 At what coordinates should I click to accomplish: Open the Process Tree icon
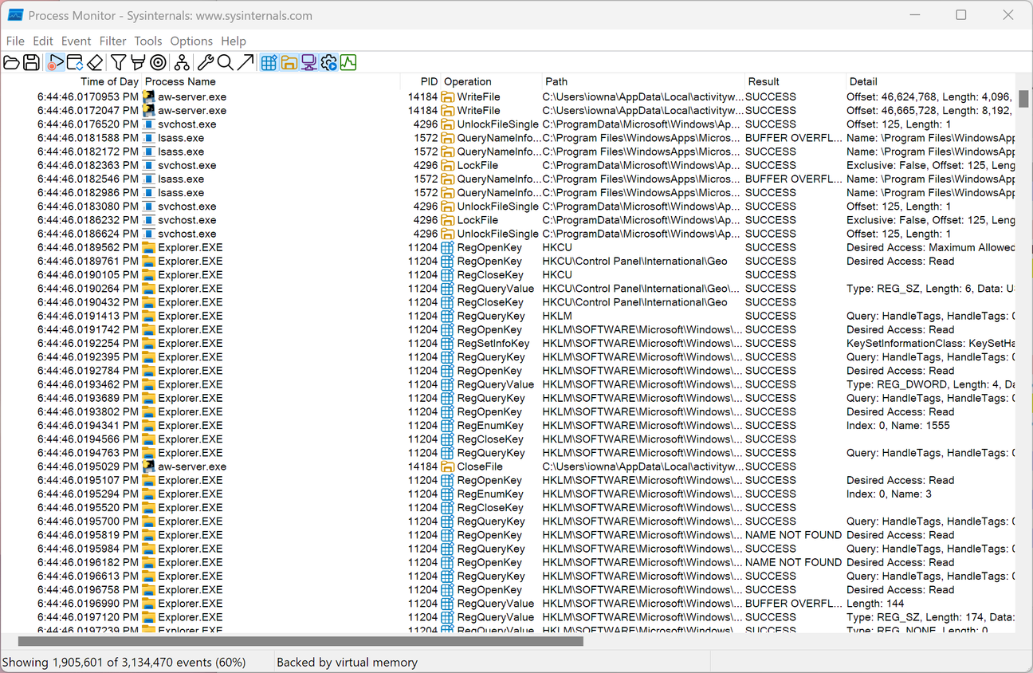[x=182, y=62]
